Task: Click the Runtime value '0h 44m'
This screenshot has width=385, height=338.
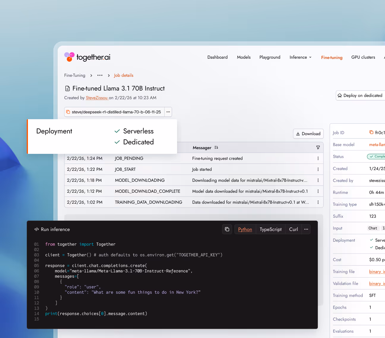Action: pyautogui.click(x=377, y=192)
